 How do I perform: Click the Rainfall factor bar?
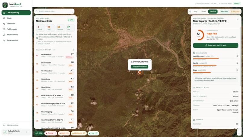(216, 65)
